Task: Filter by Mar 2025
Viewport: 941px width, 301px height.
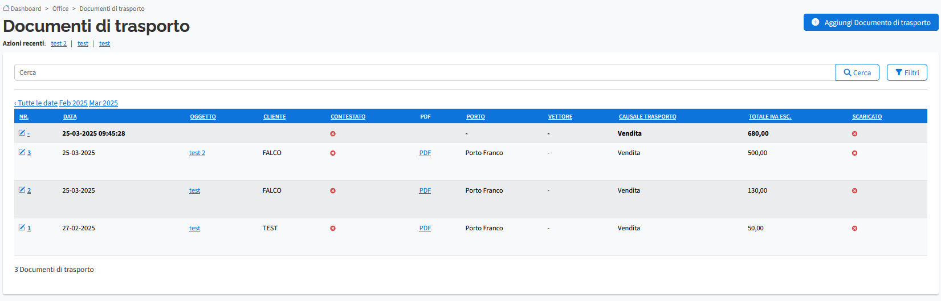Action: (104, 103)
